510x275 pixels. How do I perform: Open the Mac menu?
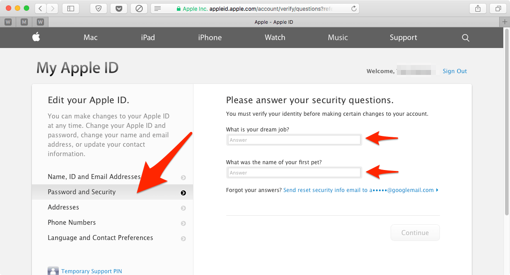90,37
